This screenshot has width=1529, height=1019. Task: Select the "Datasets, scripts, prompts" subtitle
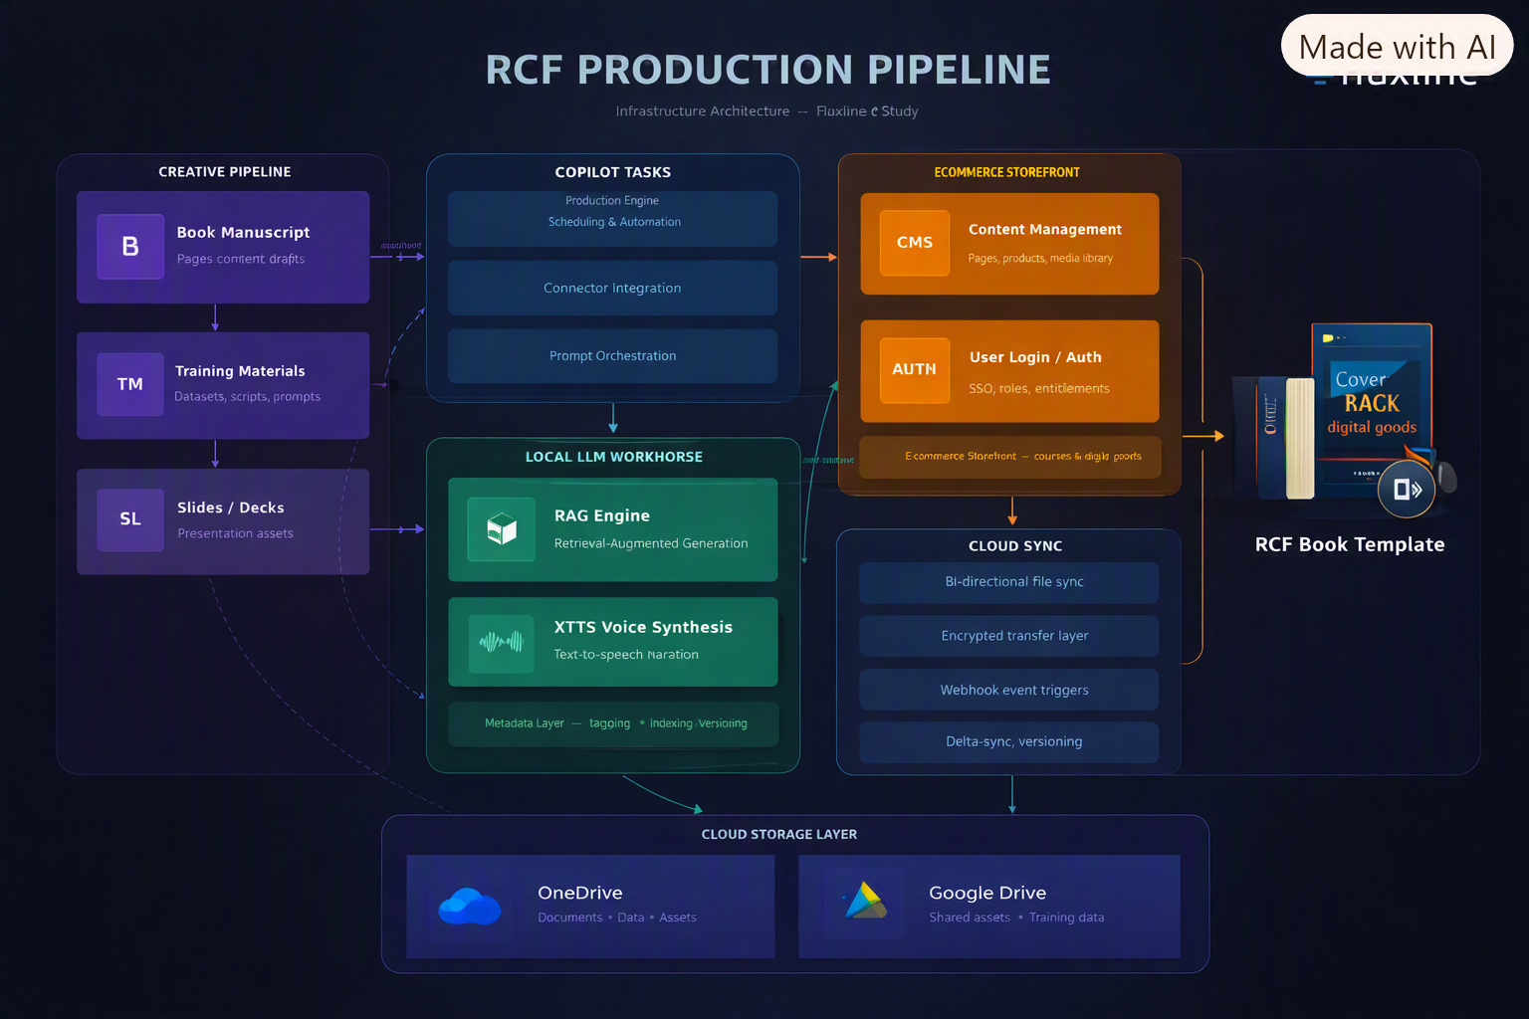pos(247,396)
